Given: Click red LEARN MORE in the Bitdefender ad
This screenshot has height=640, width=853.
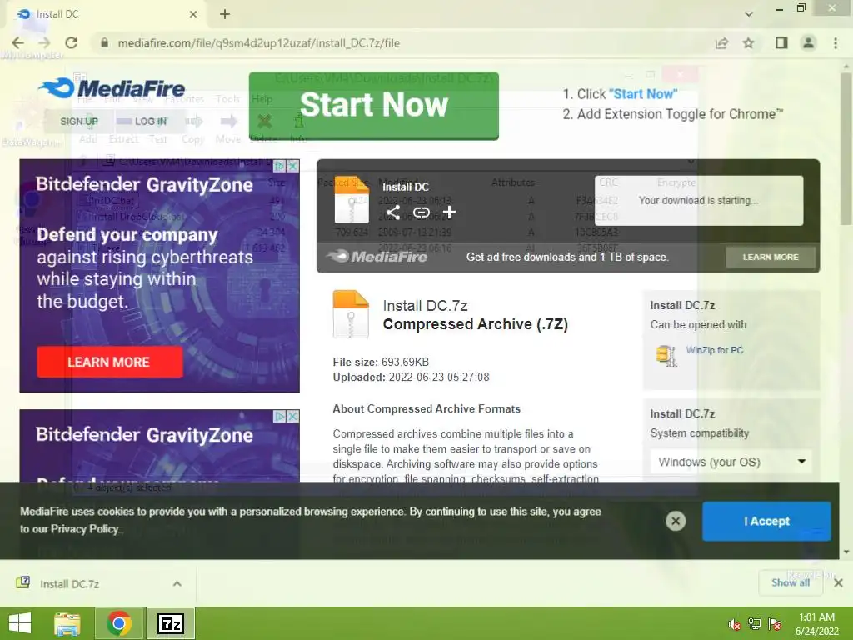Looking at the screenshot, I should pyautogui.click(x=109, y=362).
